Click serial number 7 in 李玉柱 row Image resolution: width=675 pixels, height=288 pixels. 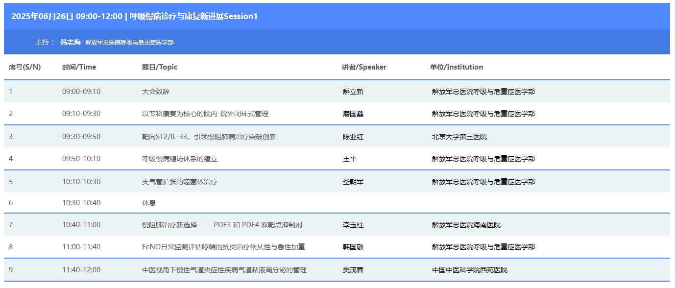tap(11, 225)
